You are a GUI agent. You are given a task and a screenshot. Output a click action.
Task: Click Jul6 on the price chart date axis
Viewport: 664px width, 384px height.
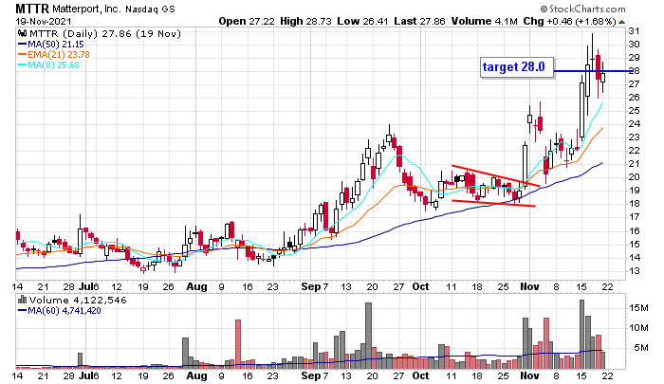click(x=88, y=286)
